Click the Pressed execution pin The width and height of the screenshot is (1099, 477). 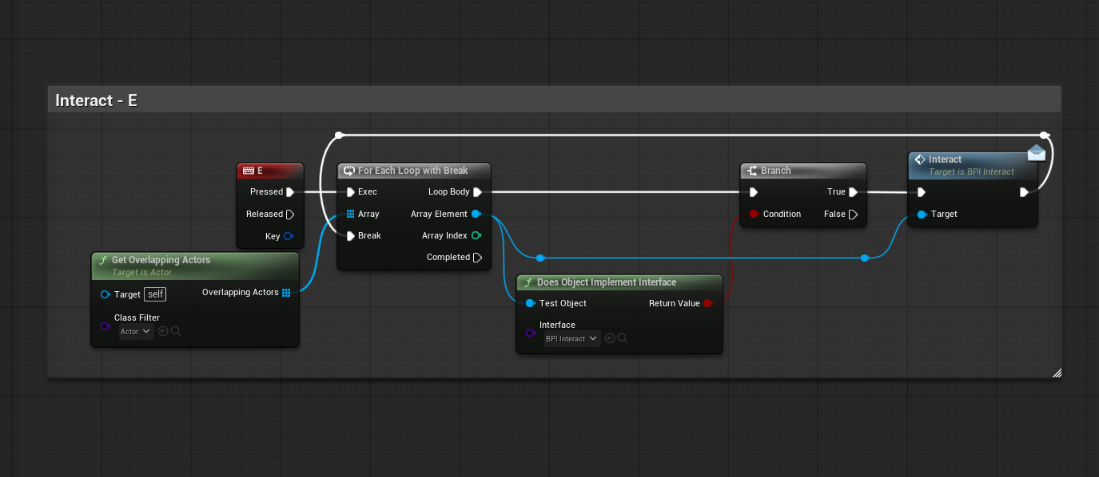tap(290, 192)
